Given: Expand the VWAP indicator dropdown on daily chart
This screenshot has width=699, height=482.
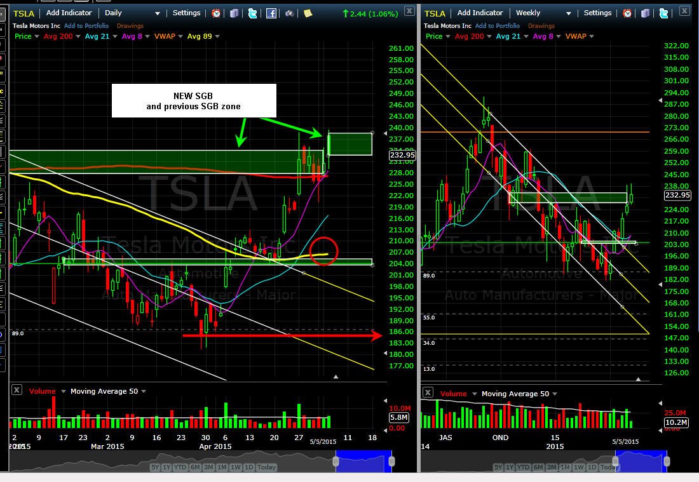Looking at the screenshot, I should tap(180, 37).
